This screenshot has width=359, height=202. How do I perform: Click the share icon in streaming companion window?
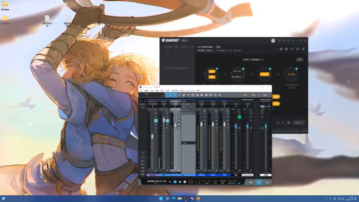click(x=303, y=49)
